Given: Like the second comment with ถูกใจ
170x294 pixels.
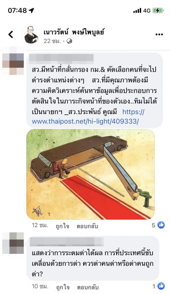Looking at the screenshot, I should (x=62, y=287).
